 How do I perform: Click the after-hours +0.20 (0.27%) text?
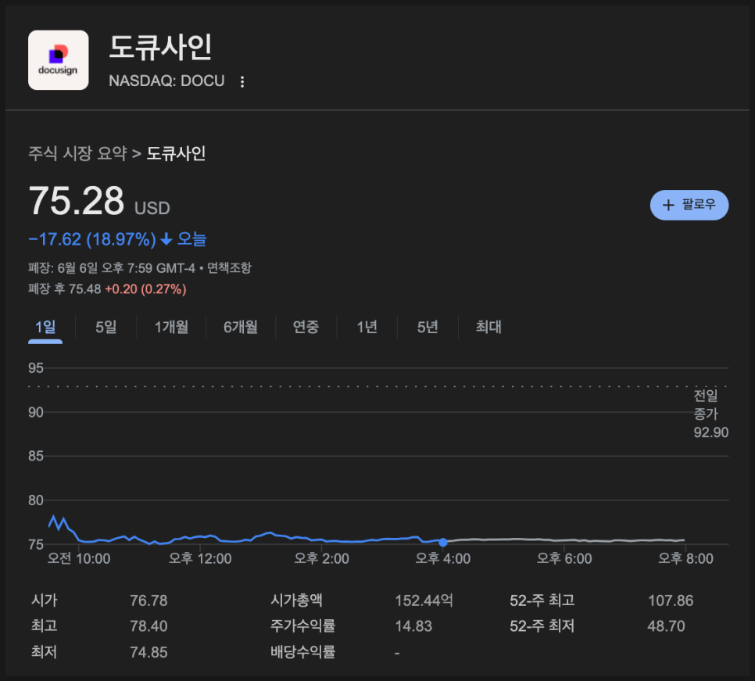pos(145,289)
